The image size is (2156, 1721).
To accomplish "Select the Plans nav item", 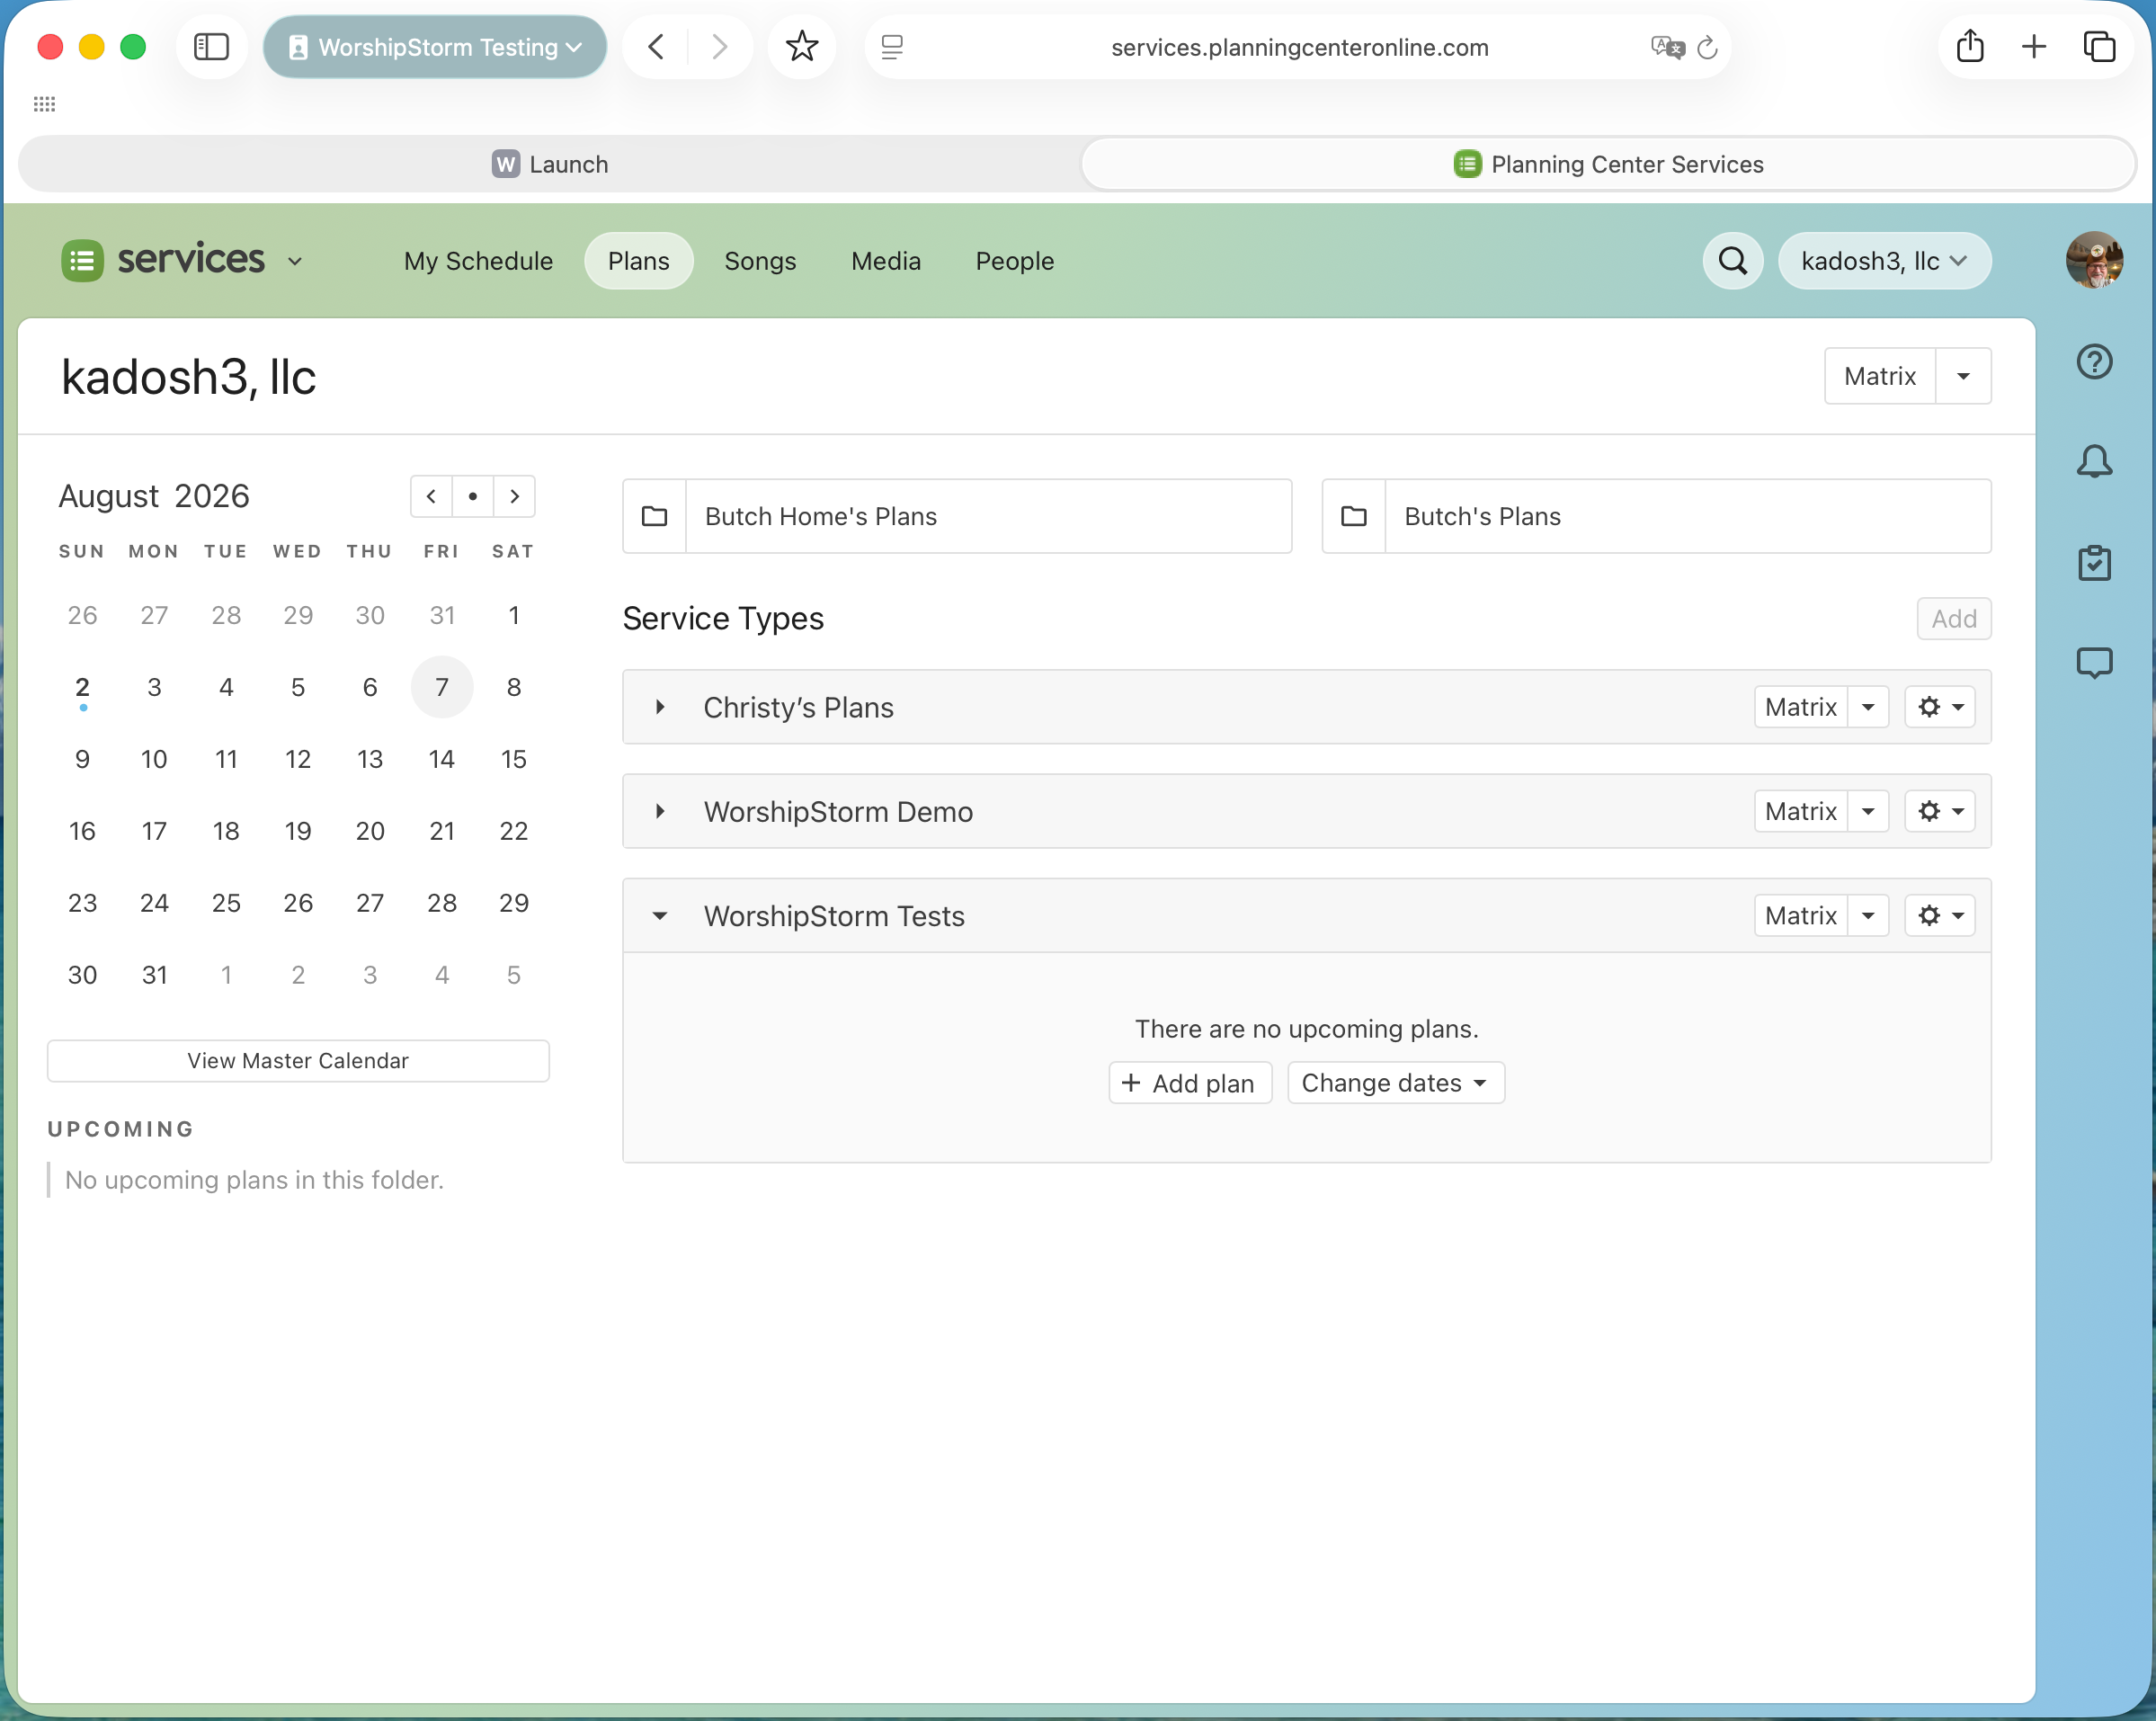I will tap(639, 261).
